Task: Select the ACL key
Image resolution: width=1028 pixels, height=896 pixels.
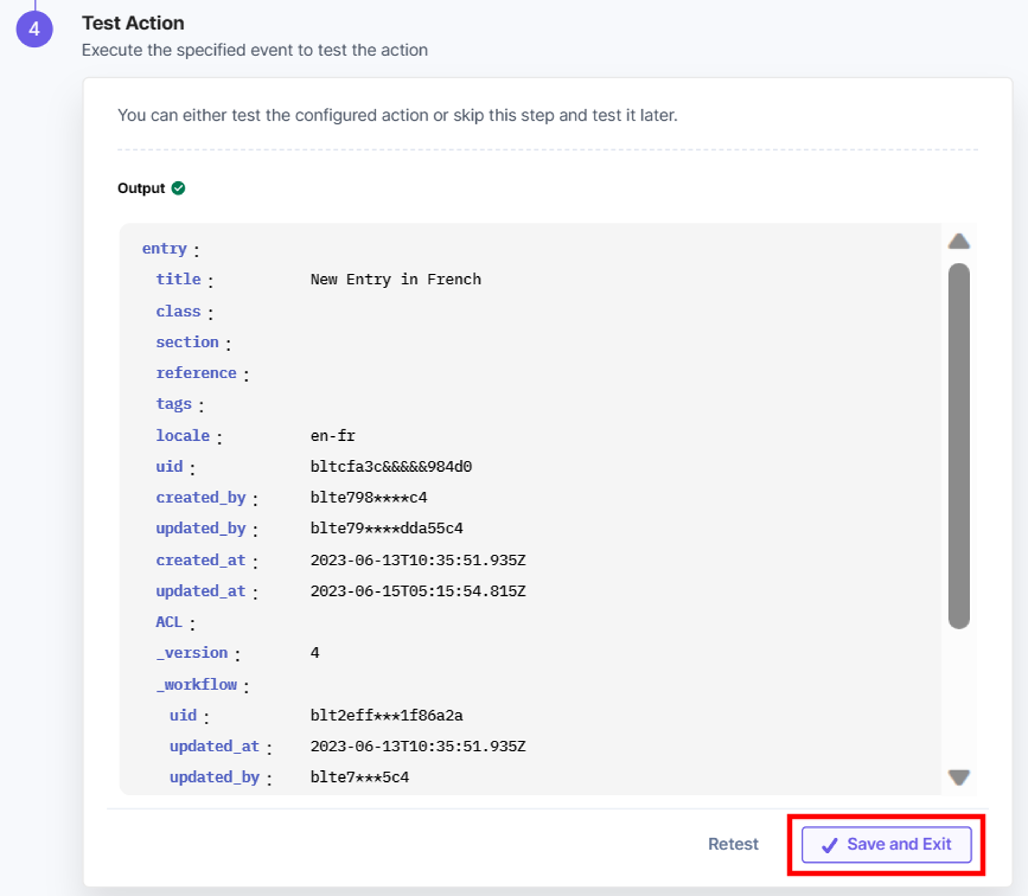Action: point(169,621)
